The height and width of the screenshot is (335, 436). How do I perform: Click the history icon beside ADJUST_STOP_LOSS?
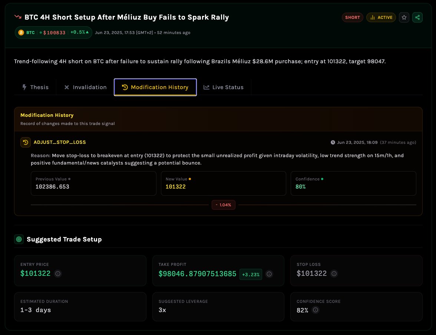[x=25, y=142]
